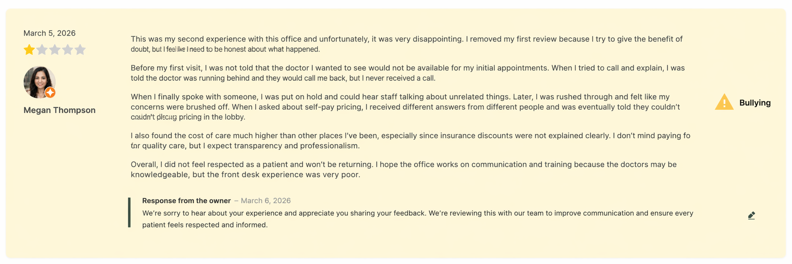
Task: Click the owner's reply text
Action: point(418,219)
